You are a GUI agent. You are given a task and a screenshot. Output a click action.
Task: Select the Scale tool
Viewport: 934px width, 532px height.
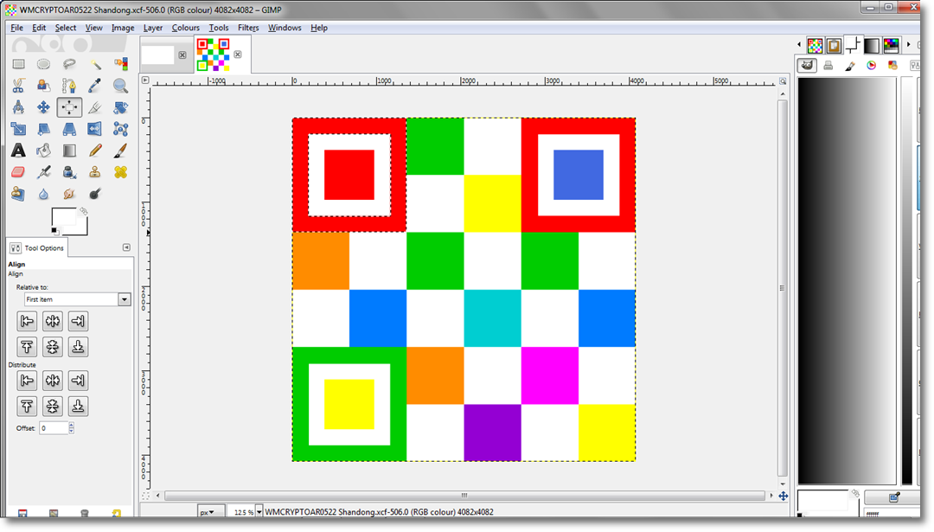(x=18, y=129)
